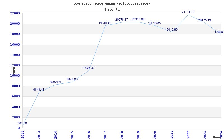Click the y-axis value 16000
Viewport: 224px width, 140px height.
[x=15, y=45]
